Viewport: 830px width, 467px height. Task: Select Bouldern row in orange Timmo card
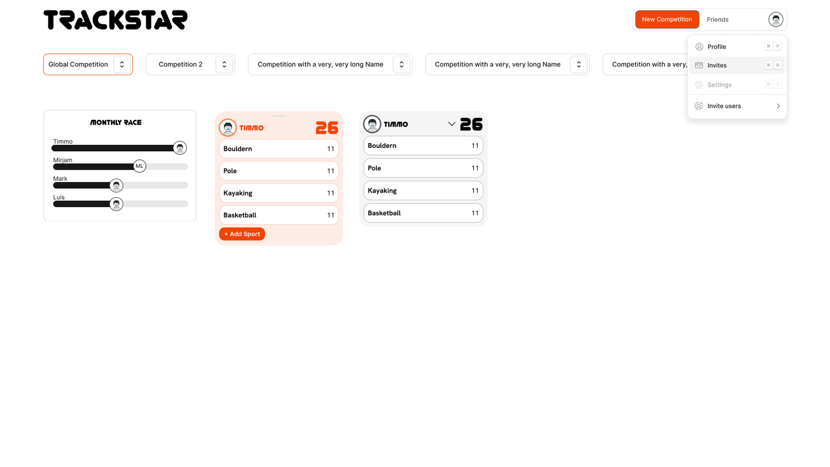(279, 149)
